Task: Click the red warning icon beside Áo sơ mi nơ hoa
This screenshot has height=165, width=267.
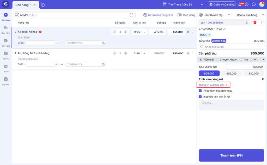Action: 40,32
